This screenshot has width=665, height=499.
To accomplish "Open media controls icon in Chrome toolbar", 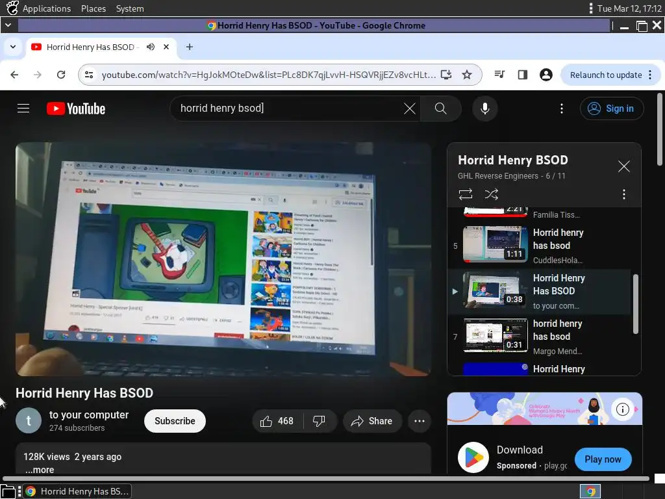I will pos(499,75).
